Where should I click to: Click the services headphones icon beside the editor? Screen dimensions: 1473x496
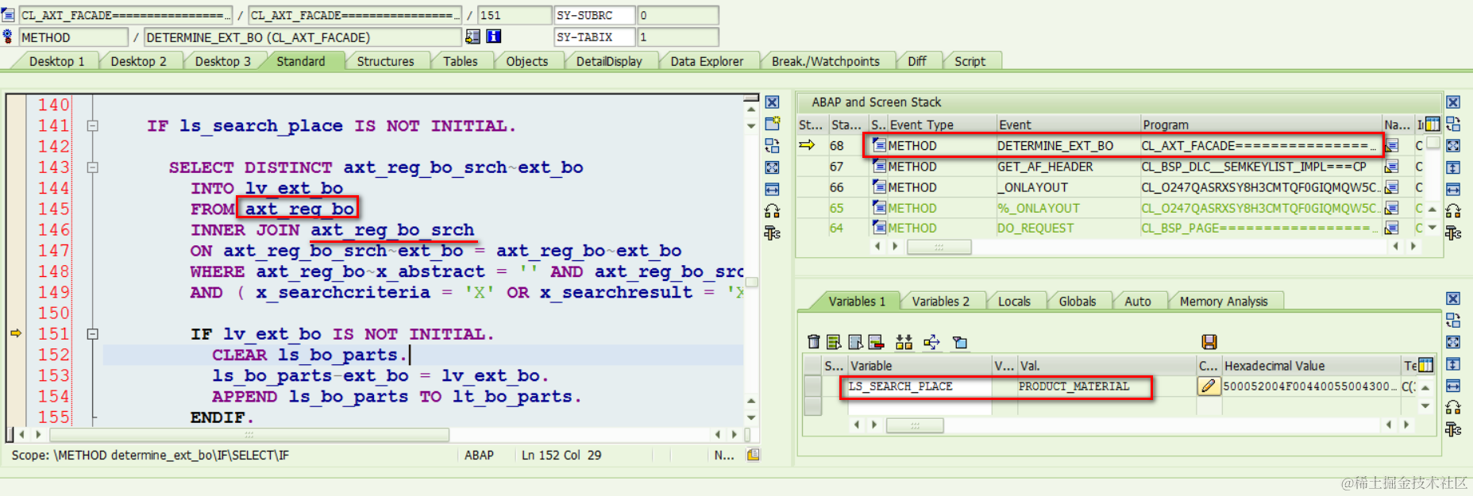coord(772,211)
